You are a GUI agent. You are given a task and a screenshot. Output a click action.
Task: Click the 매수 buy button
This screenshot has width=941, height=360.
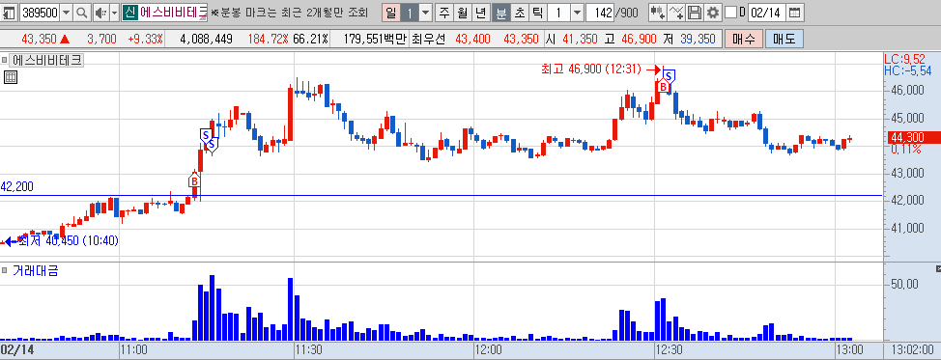coord(744,39)
